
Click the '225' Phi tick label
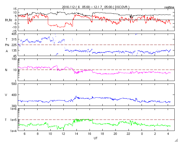click(14, 45)
